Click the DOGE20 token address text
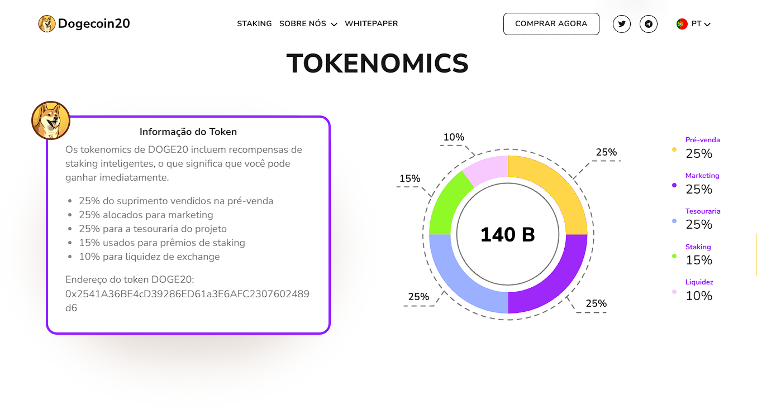The width and height of the screenshot is (757, 420). 188,293
